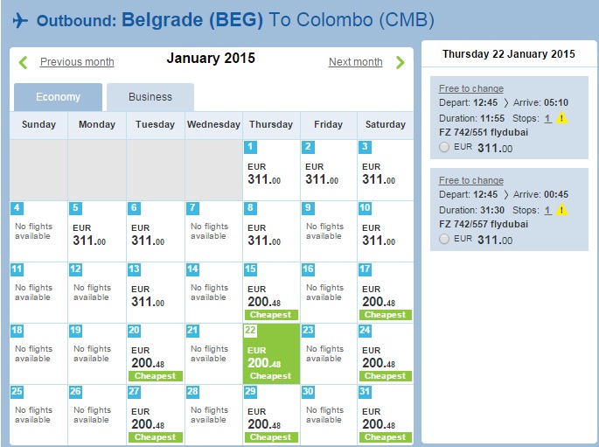Open the Previous month link
This screenshot has width=599, height=447.
click(x=77, y=62)
